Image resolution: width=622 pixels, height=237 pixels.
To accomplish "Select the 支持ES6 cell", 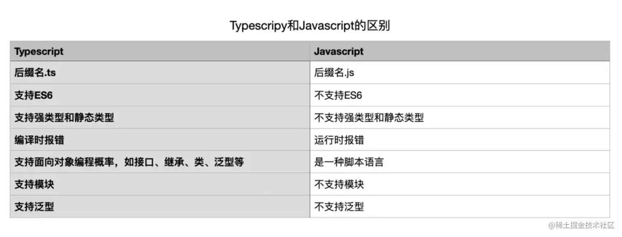I will pyautogui.click(x=160, y=95).
